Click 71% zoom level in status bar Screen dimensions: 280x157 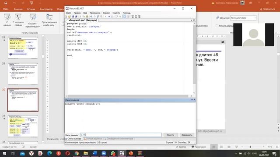[269, 147]
